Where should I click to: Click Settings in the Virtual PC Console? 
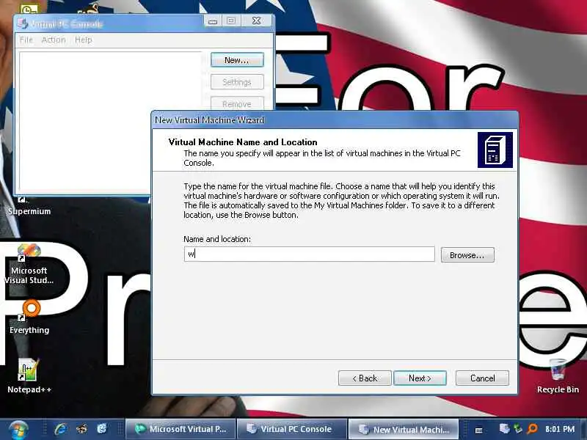coord(237,82)
